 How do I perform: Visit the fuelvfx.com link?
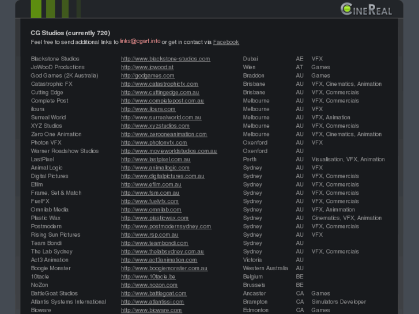(150, 201)
